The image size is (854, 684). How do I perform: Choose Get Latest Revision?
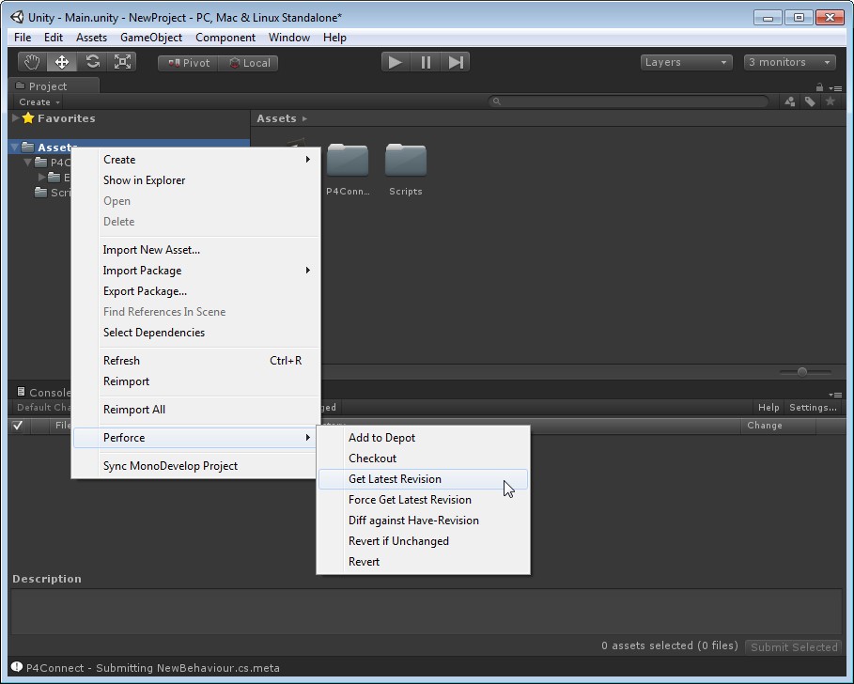[x=423, y=479]
